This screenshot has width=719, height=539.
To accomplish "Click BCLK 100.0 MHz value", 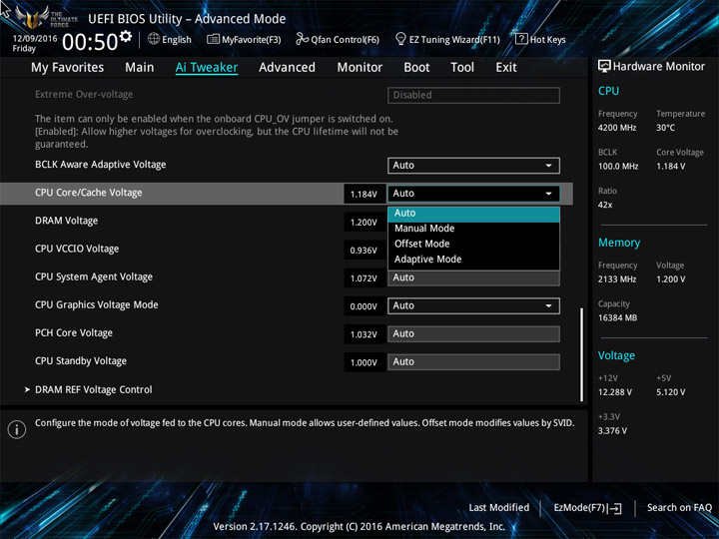I will coord(618,167).
